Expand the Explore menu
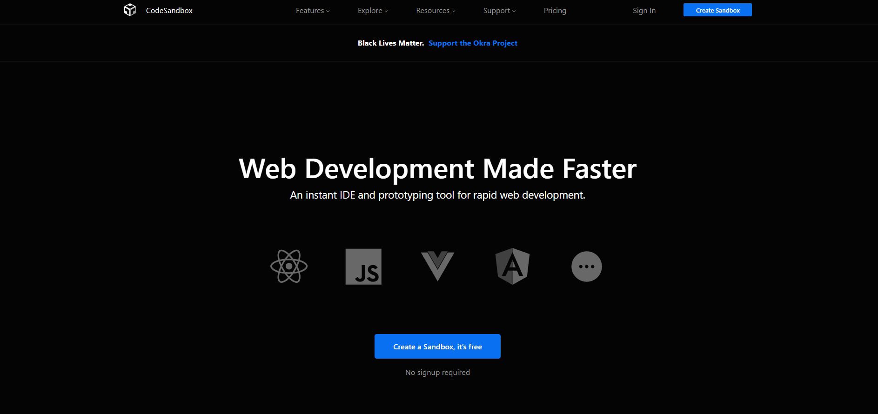 pyautogui.click(x=373, y=10)
